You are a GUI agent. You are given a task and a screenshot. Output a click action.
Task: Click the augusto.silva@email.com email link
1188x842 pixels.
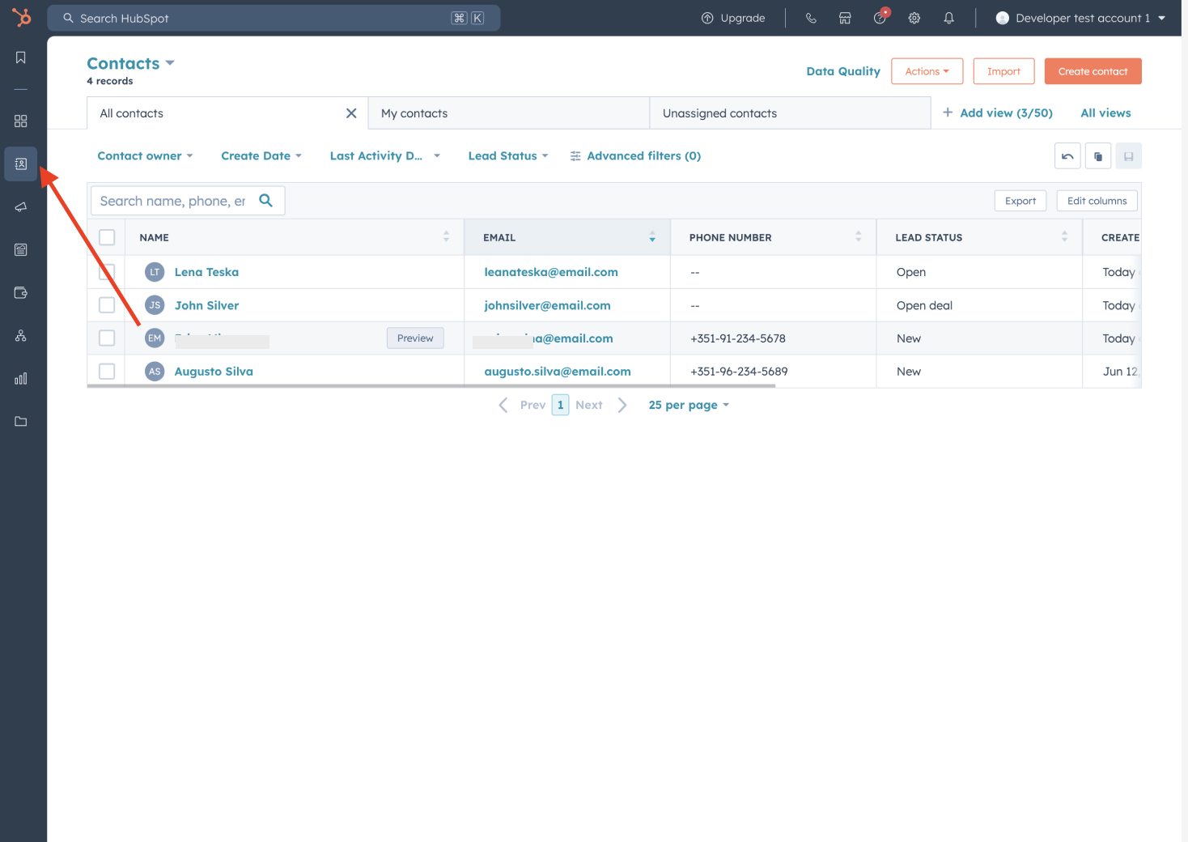tap(558, 372)
